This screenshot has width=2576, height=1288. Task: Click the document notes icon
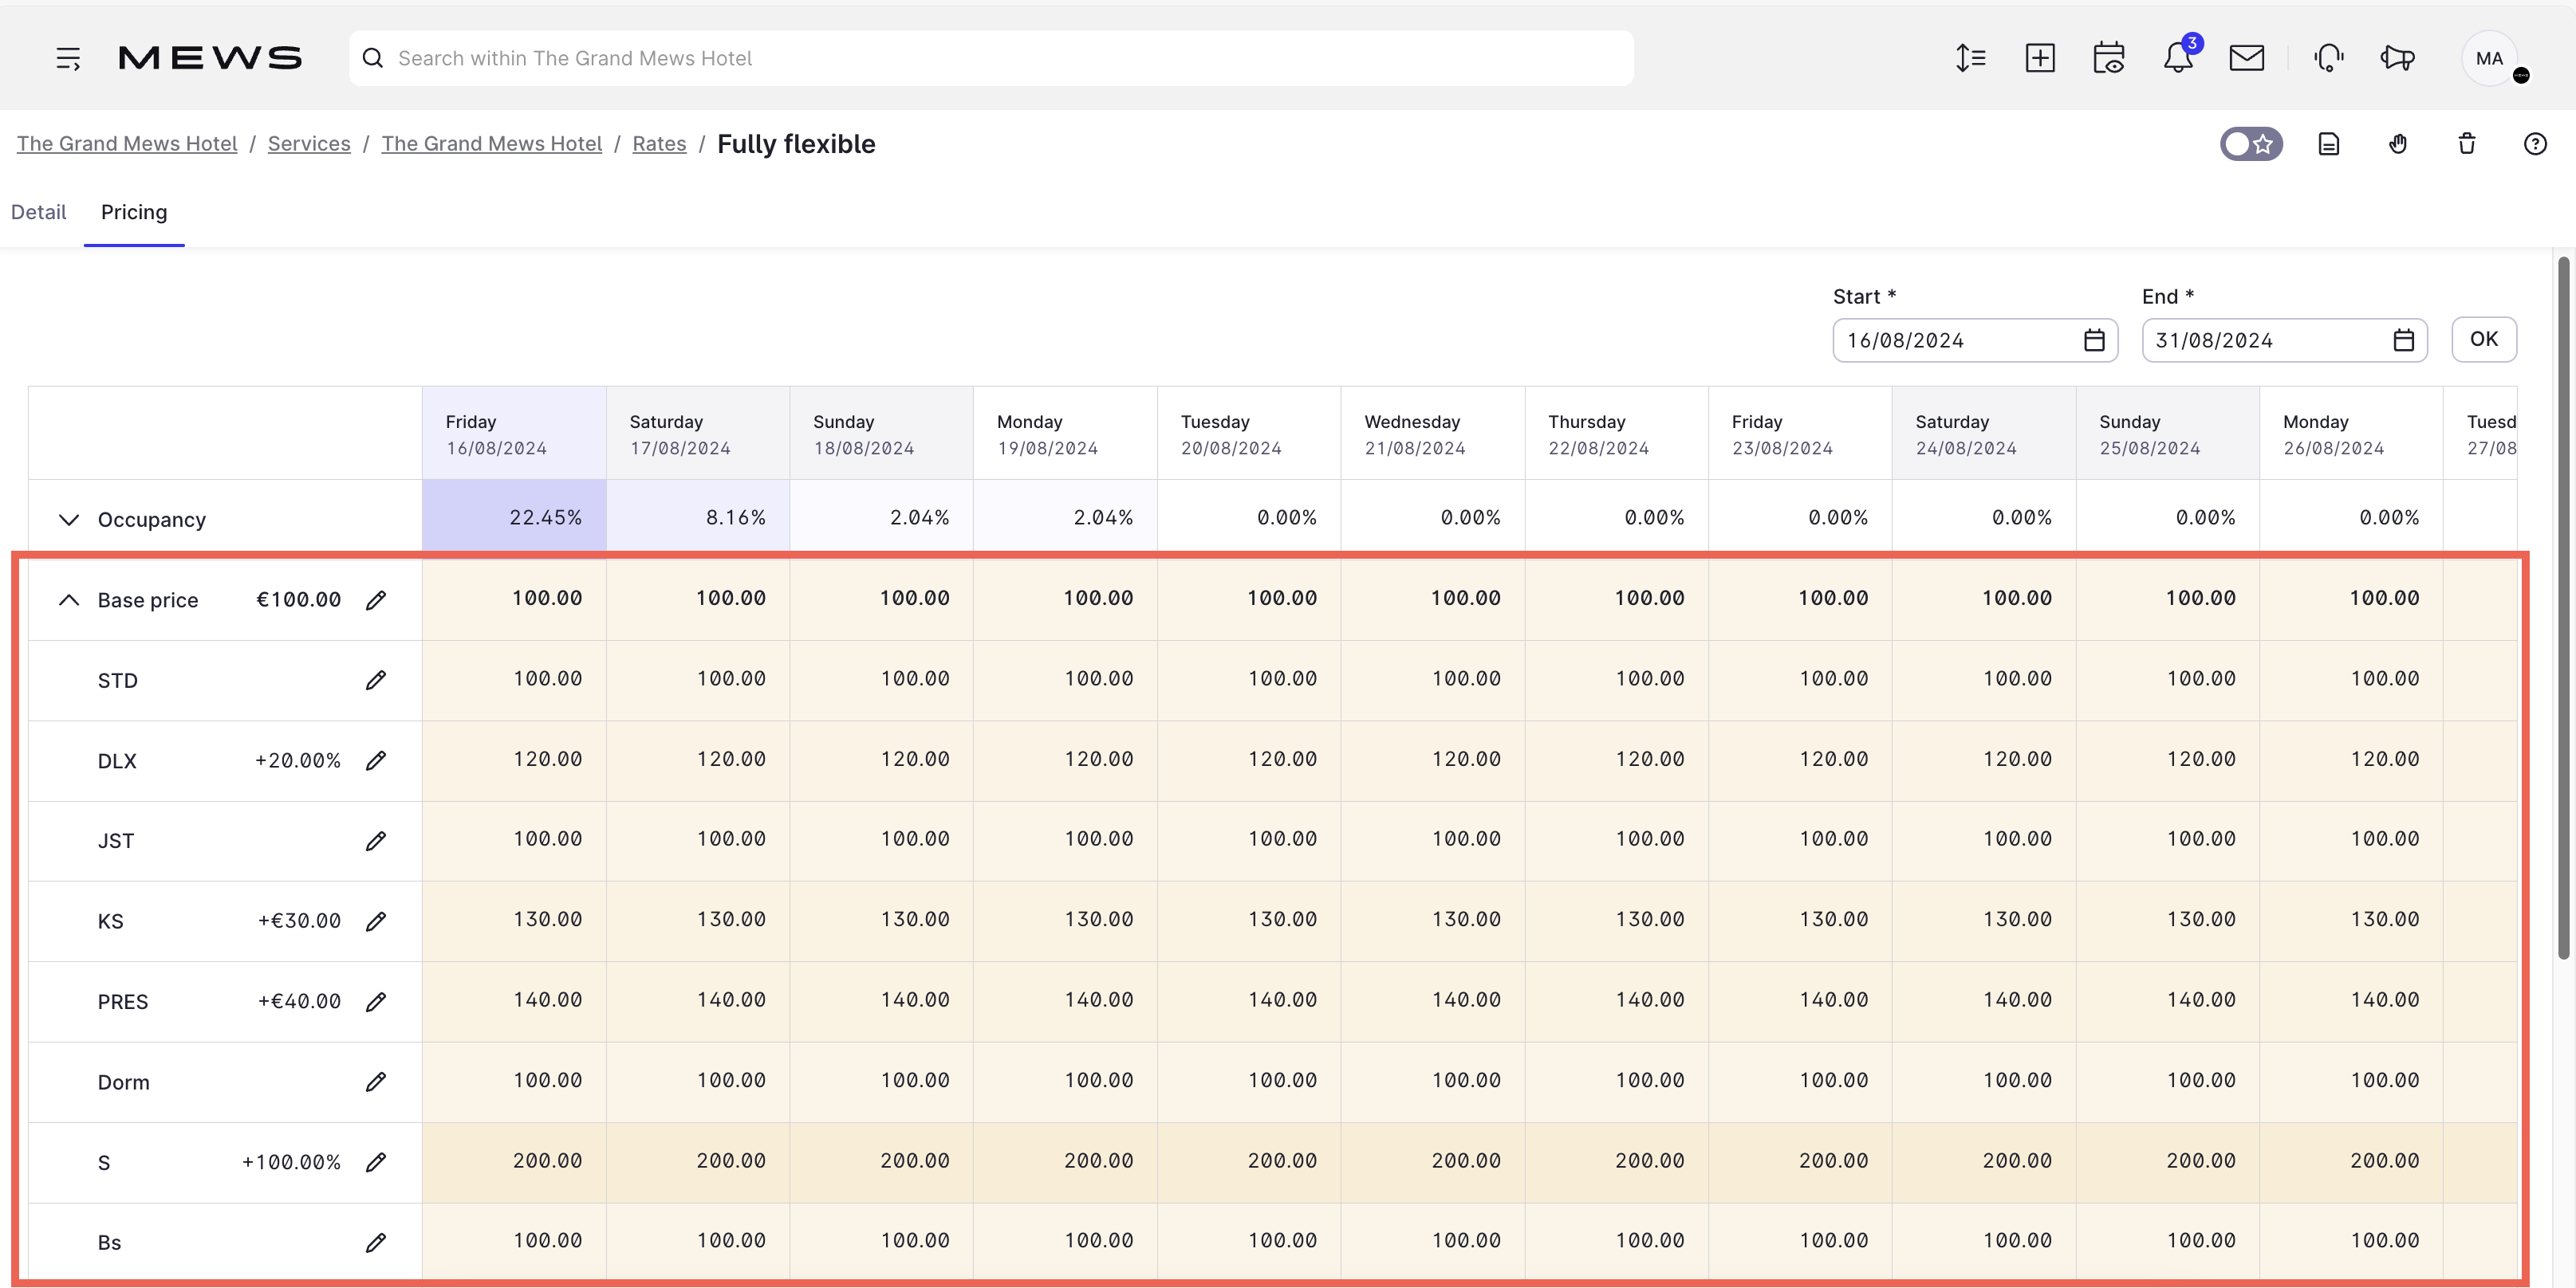[x=2329, y=144]
